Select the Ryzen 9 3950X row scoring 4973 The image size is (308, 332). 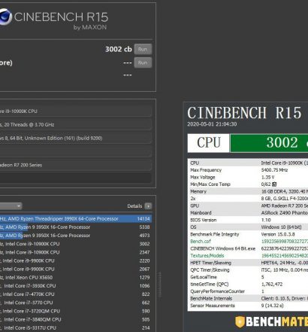(76, 236)
